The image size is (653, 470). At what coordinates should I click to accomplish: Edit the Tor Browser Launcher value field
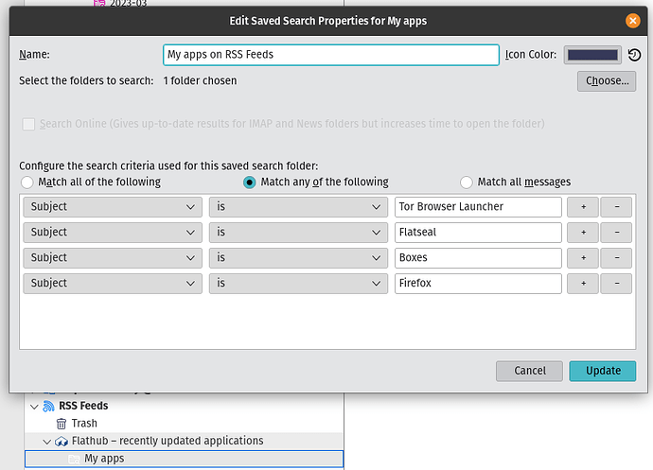tap(478, 207)
